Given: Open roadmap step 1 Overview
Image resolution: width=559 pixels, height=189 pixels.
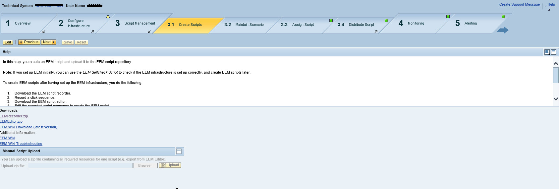Looking at the screenshot, I should 23,23.
